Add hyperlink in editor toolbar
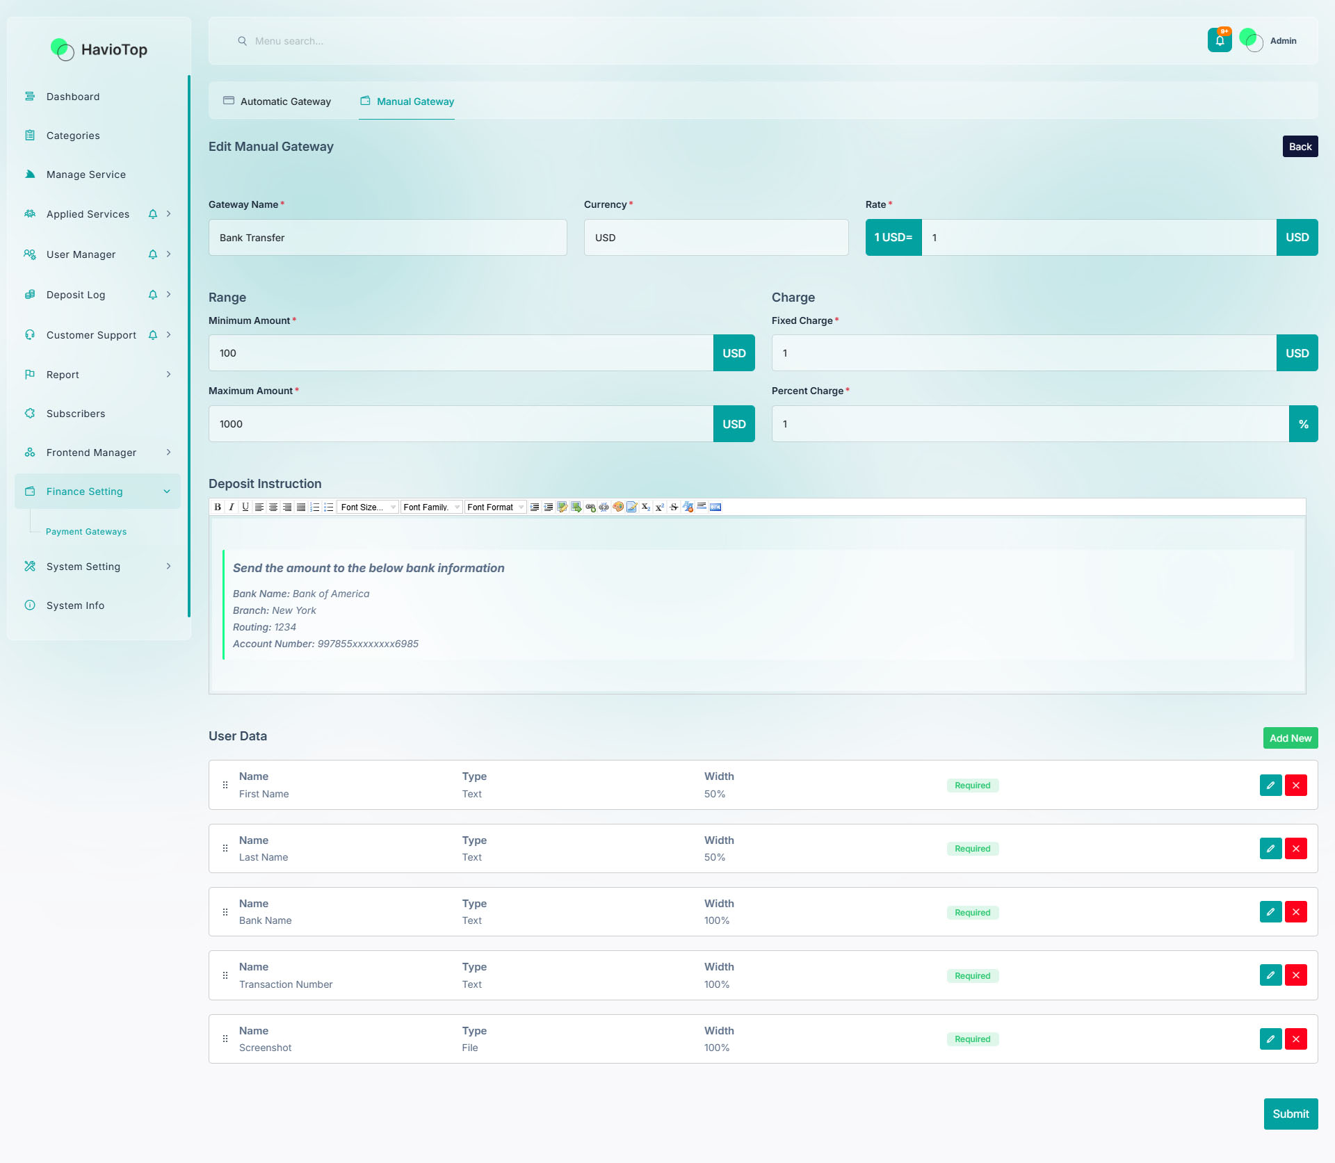 (x=590, y=507)
